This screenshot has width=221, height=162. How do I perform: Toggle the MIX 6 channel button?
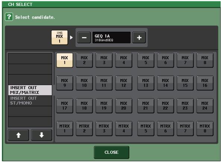click(165, 60)
